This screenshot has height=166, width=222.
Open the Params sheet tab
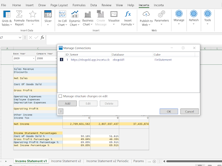click(x=138, y=161)
